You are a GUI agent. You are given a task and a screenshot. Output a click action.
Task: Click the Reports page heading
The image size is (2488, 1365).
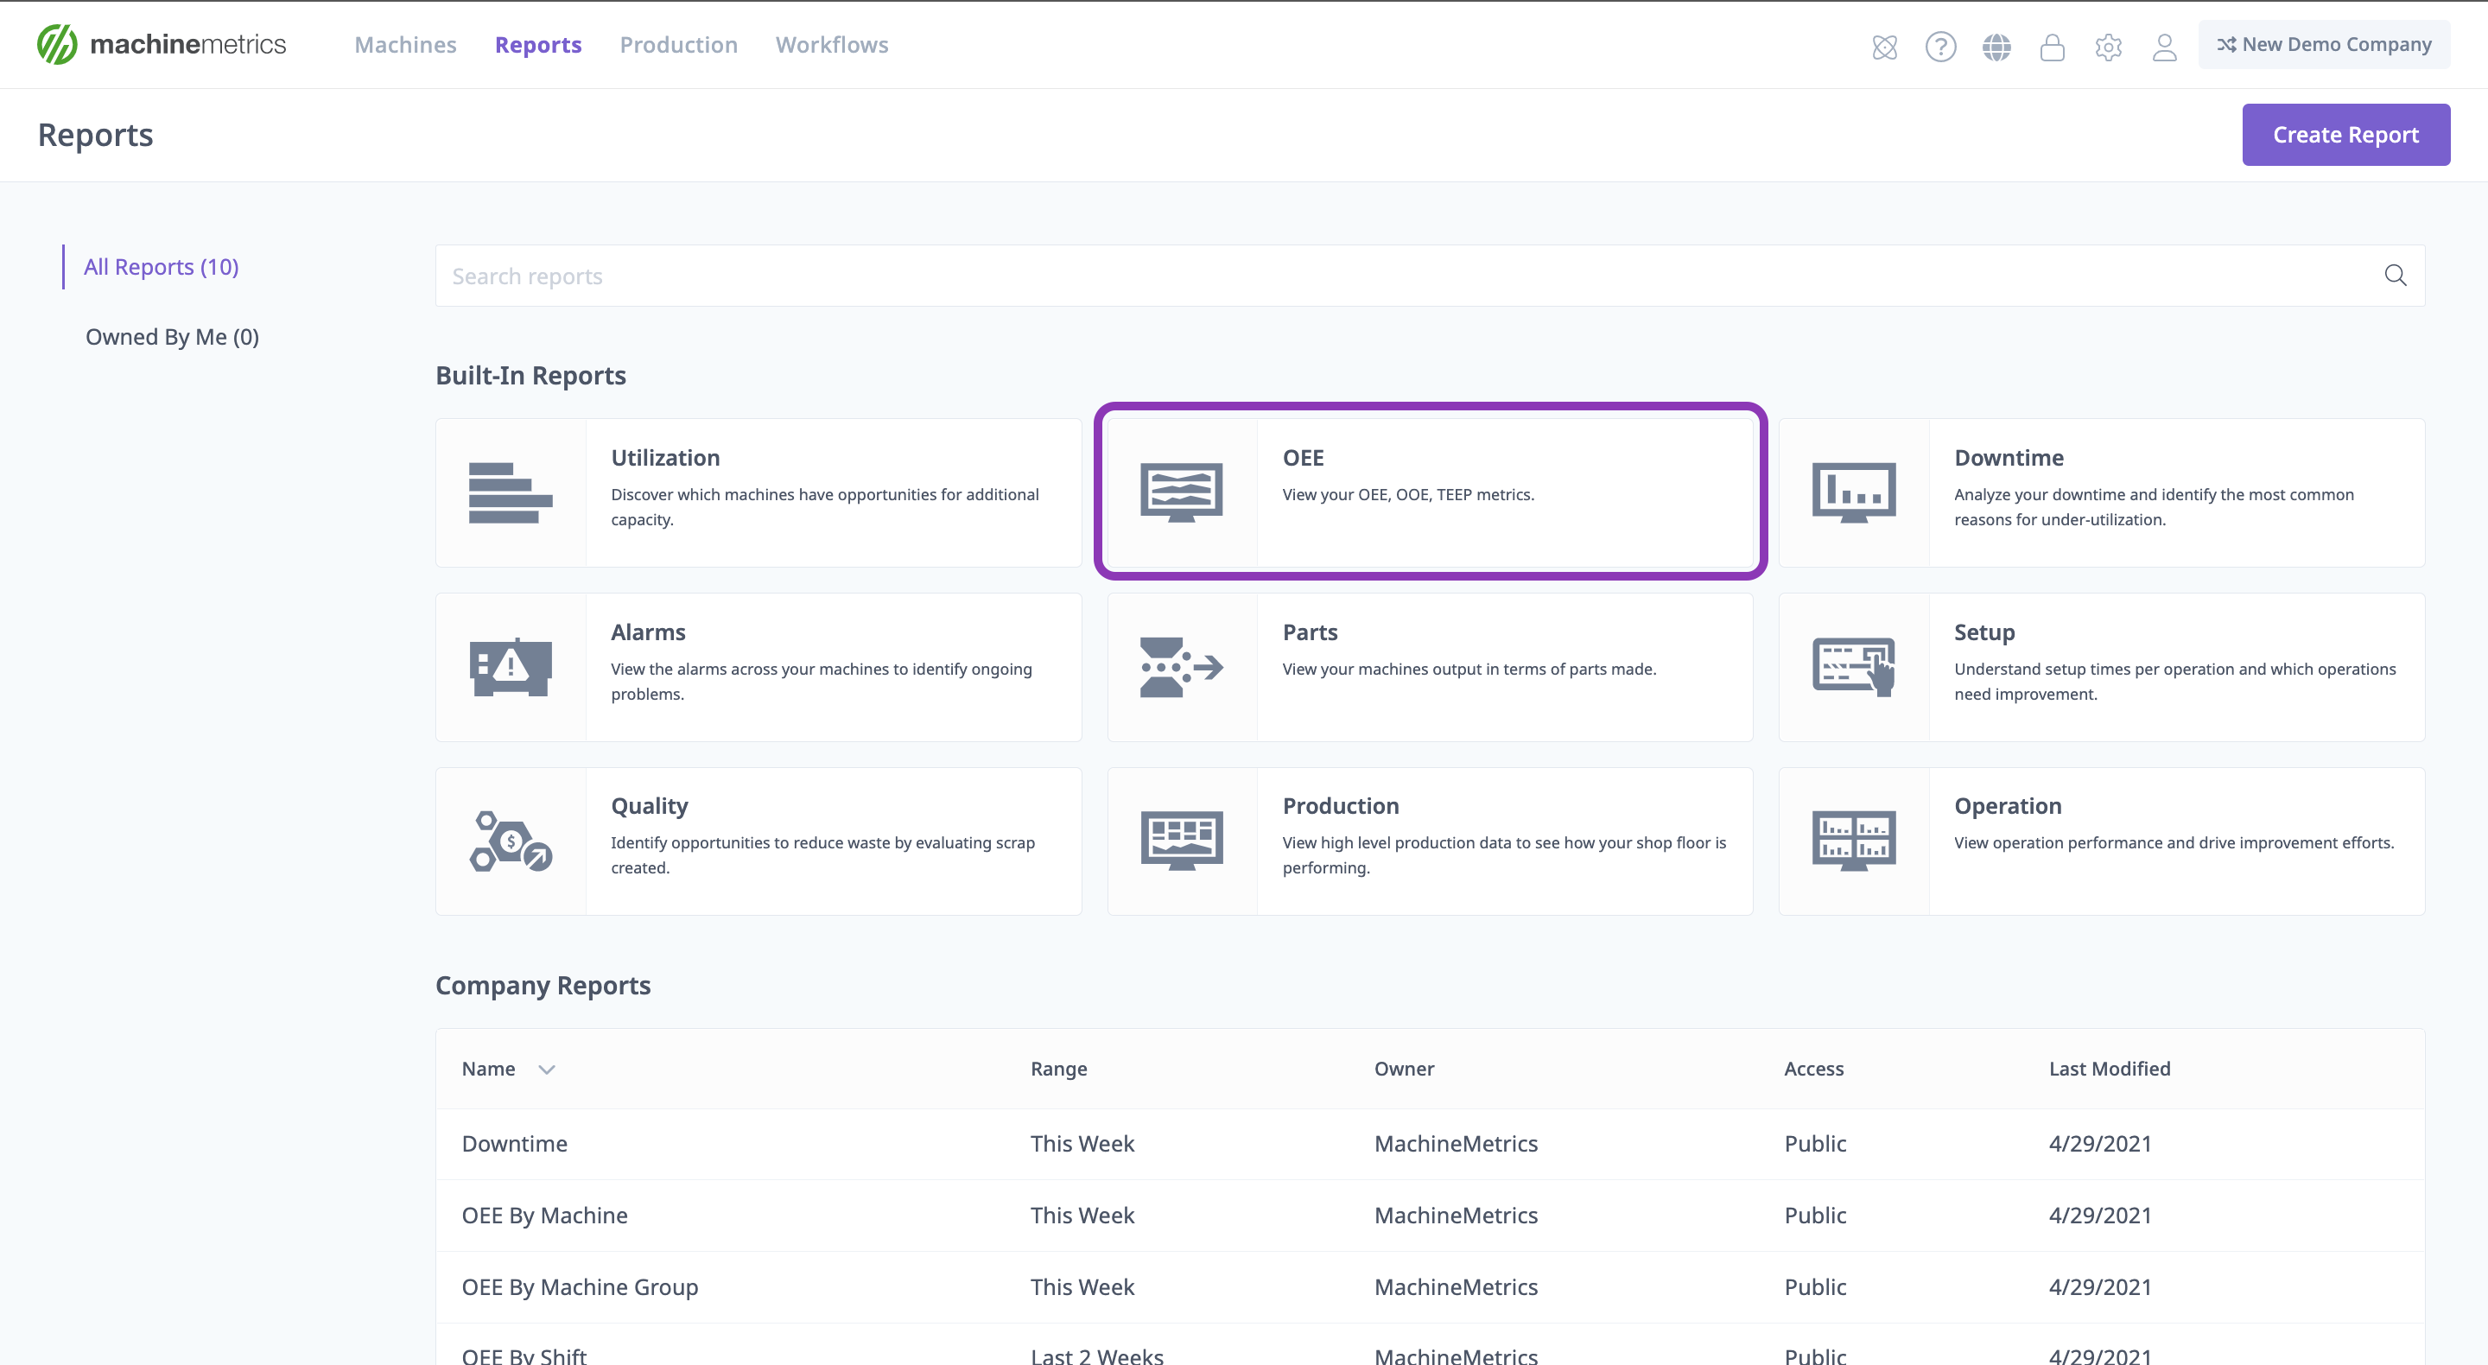point(95,134)
